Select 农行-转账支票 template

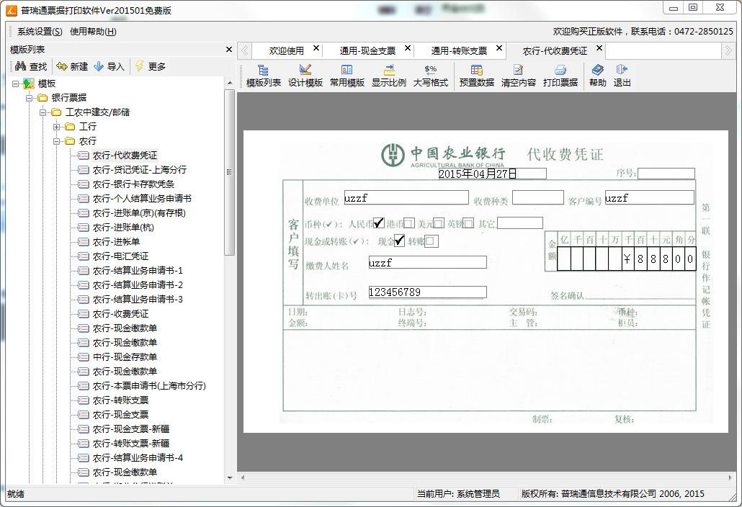coord(120,400)
